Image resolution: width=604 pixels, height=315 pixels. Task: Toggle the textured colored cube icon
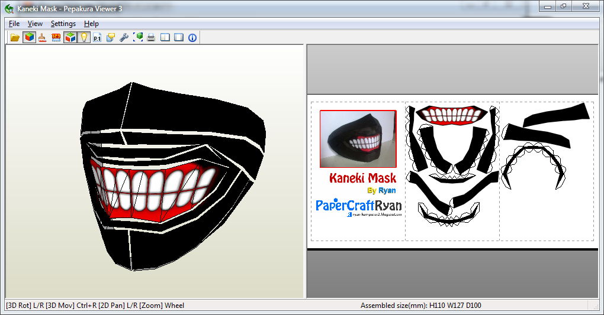[29, 37]
